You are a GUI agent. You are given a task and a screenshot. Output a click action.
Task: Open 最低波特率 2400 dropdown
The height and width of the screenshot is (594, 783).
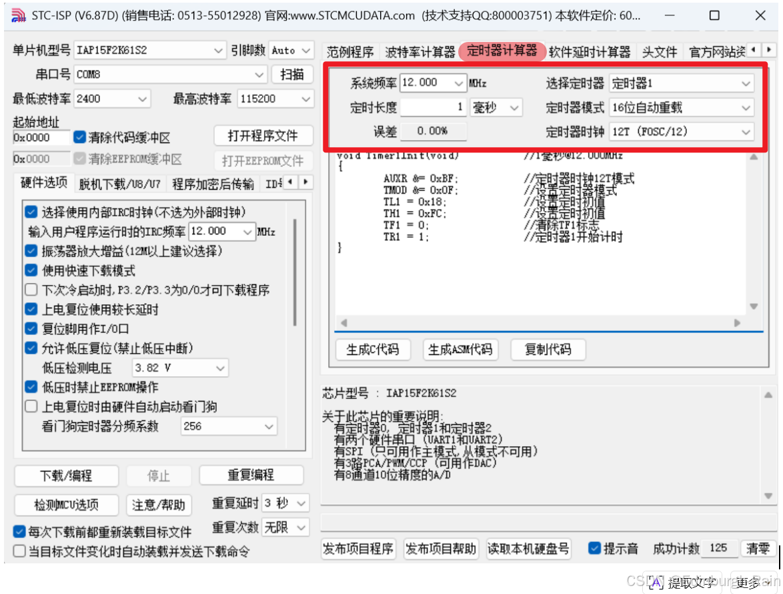pyautogui.click(x=112, y=99)
